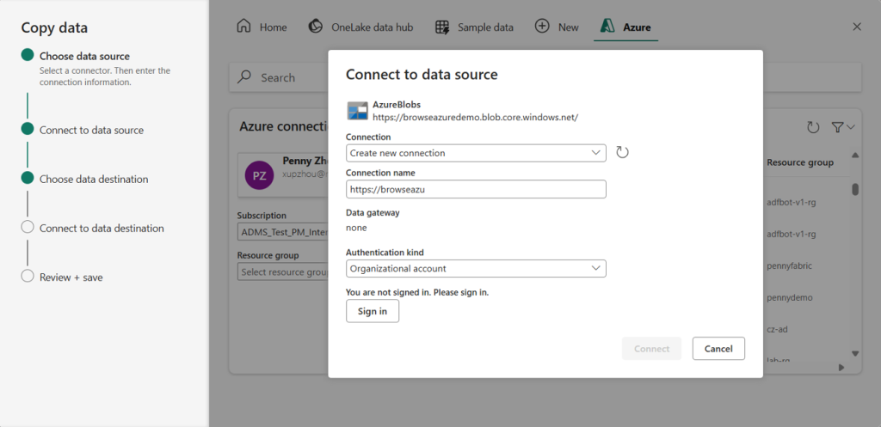The image size is (881, 427).
Task: Open the Select resource group dropdown
Action: (x=282, y=271)
